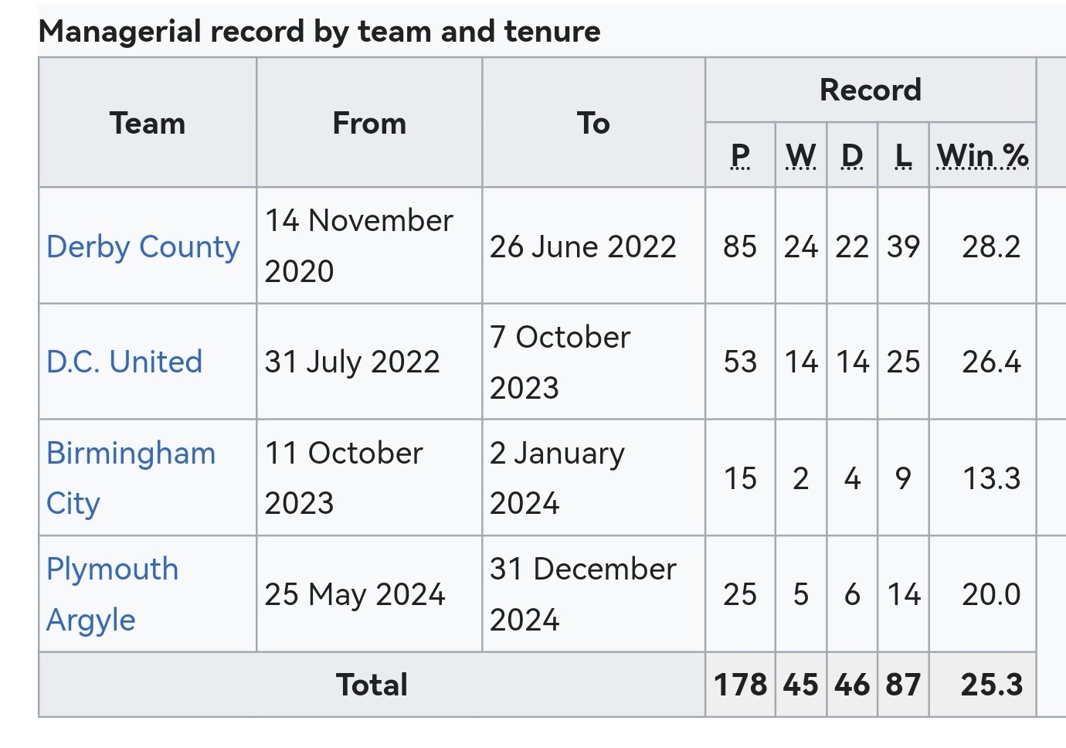Click the D abbreviation column header

(x=852, y=155)
